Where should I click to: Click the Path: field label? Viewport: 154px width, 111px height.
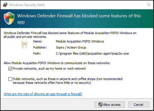37,53
